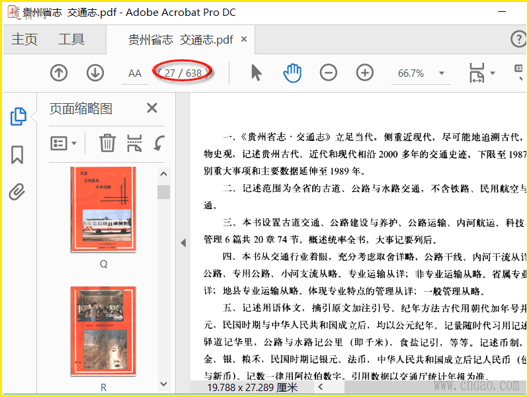The width and height of the screenshot is (529, 397).
Task: Close the 页面缩略图 panel
Action: coord(152,109)
